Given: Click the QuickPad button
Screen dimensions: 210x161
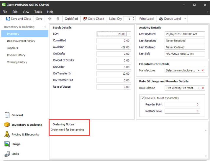Looking at the screenshot, I should (71, 19).
